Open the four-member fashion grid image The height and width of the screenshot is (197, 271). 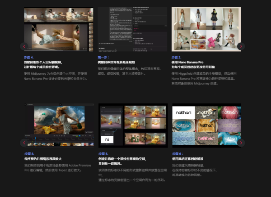pyautogui.click(x=206, y=29)
